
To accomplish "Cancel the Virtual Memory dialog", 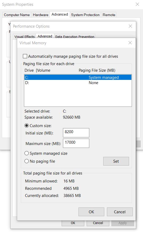I will point(120,212).
